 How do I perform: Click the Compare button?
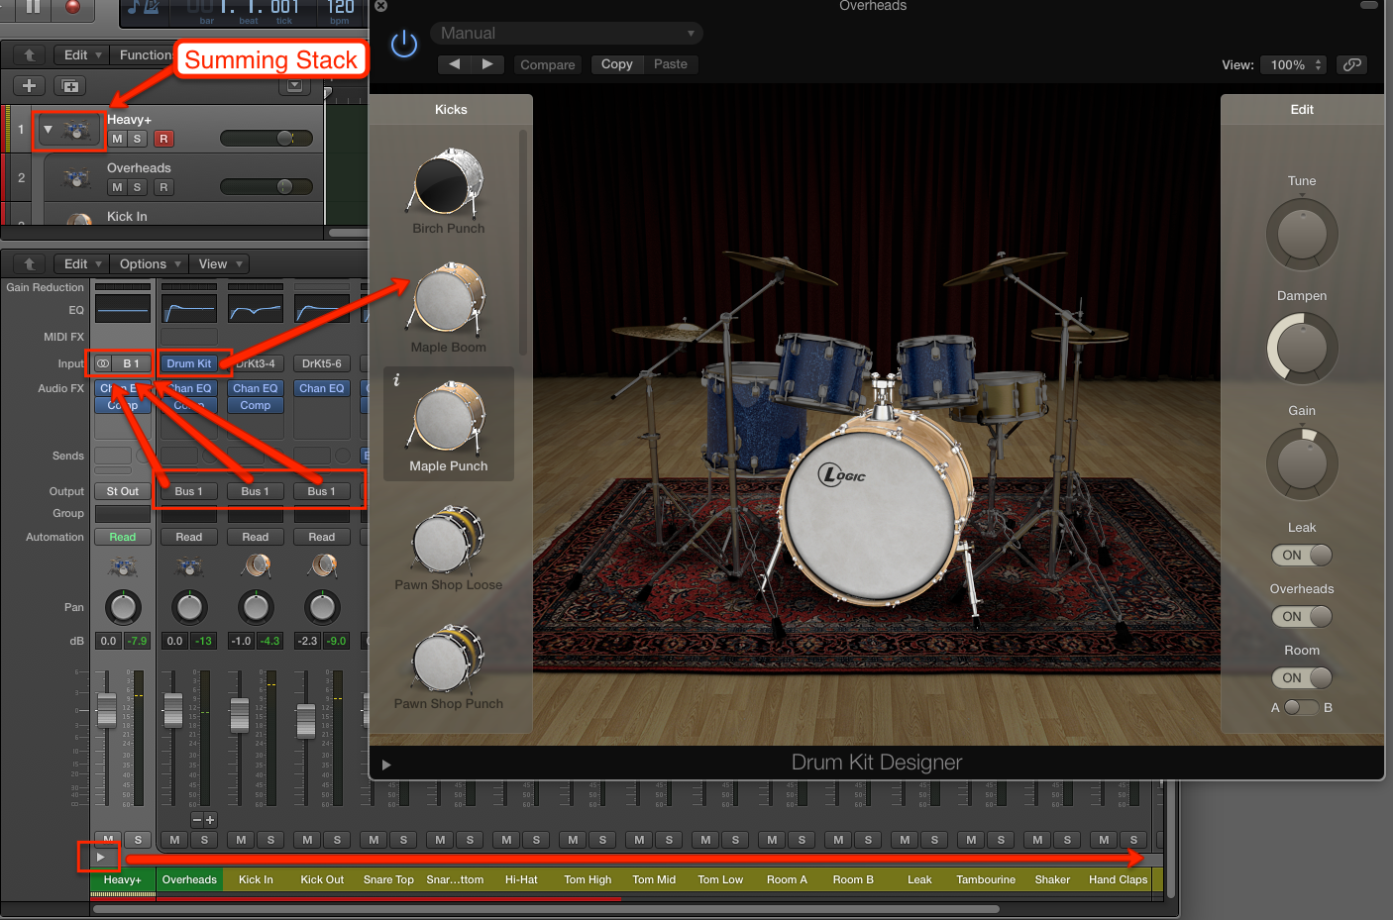(x=548, y=64)
